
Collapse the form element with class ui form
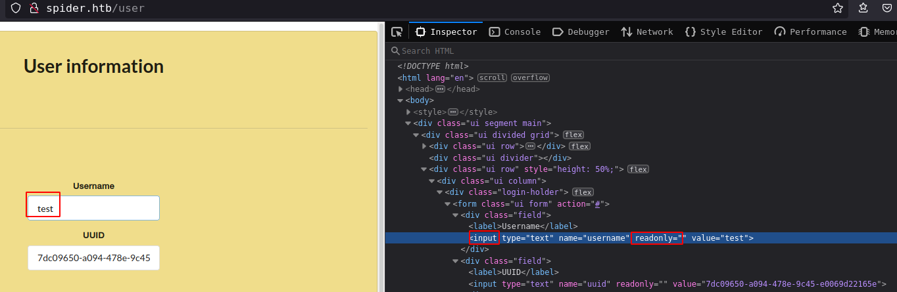click(448, 204)
